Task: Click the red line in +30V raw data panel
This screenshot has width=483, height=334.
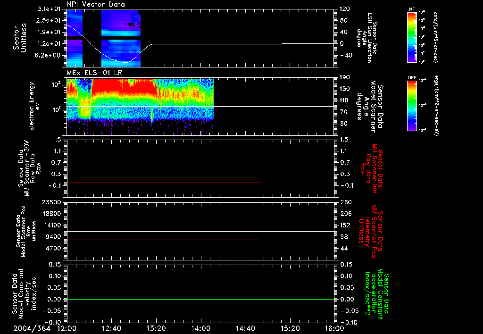Action: click(x=164, y=183)
